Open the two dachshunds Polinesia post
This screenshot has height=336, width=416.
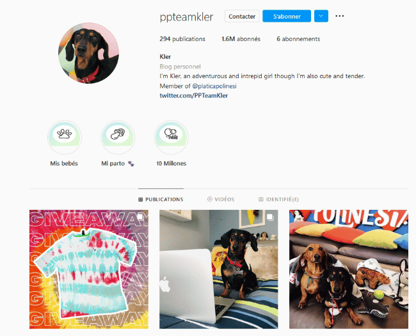click(349, 269)
